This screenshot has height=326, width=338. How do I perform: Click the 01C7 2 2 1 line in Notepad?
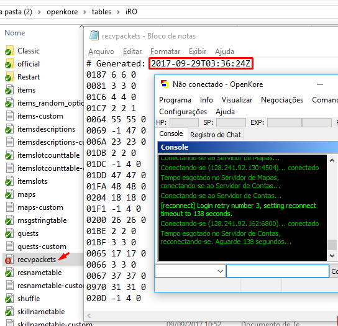point(111,108)
